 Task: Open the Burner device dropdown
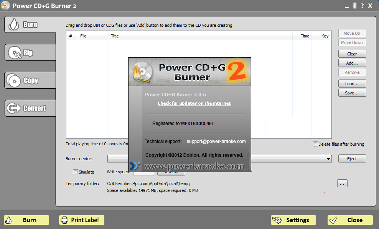coord(328,159)
